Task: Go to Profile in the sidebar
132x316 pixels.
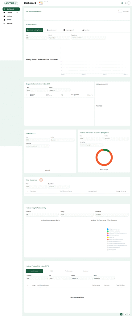Action: click(9, 20)
